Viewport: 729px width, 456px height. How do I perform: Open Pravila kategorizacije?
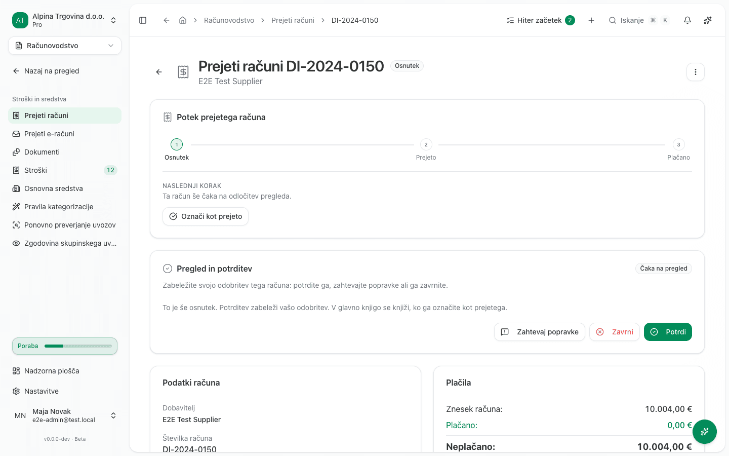click(65, 207)
